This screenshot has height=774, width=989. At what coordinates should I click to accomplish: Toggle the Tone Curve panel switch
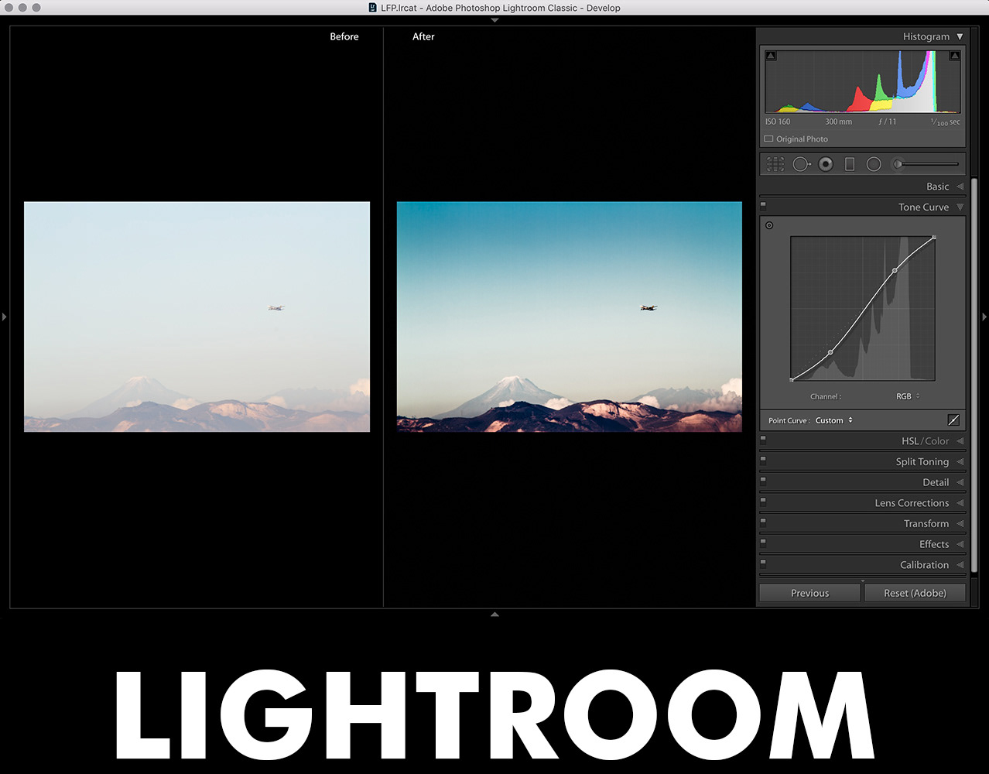coord(763,206)
